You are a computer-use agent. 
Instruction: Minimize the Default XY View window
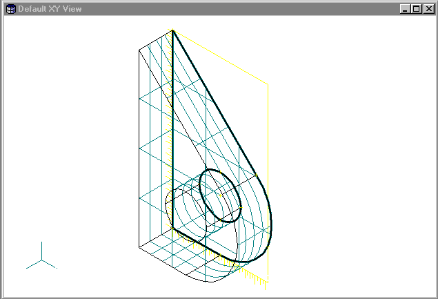[x=405, y=9]
